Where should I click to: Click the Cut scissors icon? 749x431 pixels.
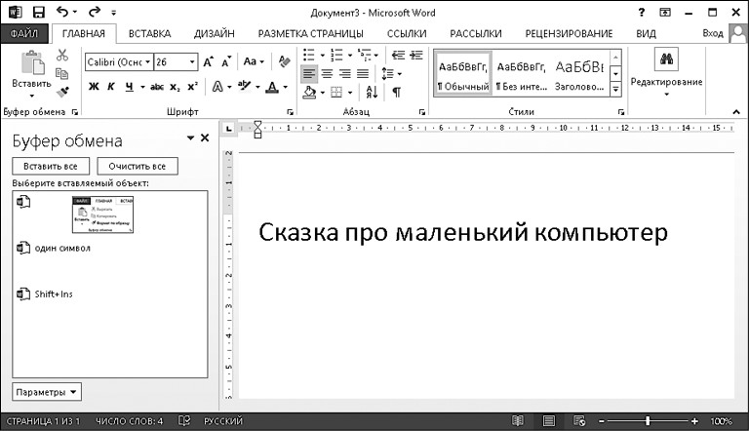[x=63, y=56]
